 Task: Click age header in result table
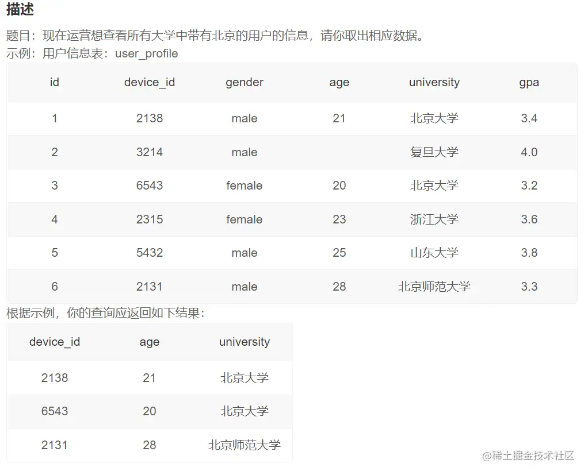tap(149, 342)
